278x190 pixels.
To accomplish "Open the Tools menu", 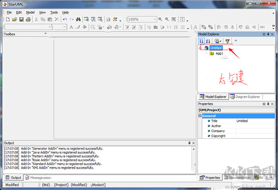I will (54, 12).
